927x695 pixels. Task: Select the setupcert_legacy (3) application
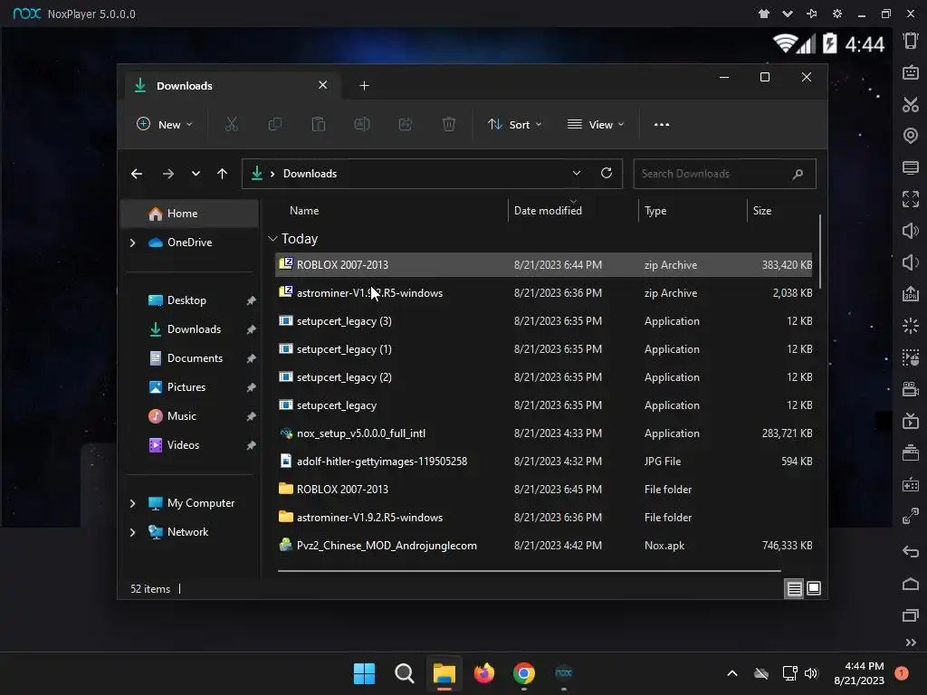544,321
